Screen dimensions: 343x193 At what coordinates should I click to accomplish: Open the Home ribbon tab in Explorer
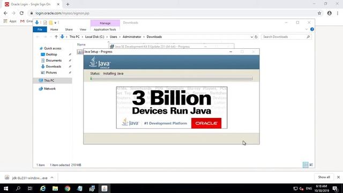[x=54, y=29]
